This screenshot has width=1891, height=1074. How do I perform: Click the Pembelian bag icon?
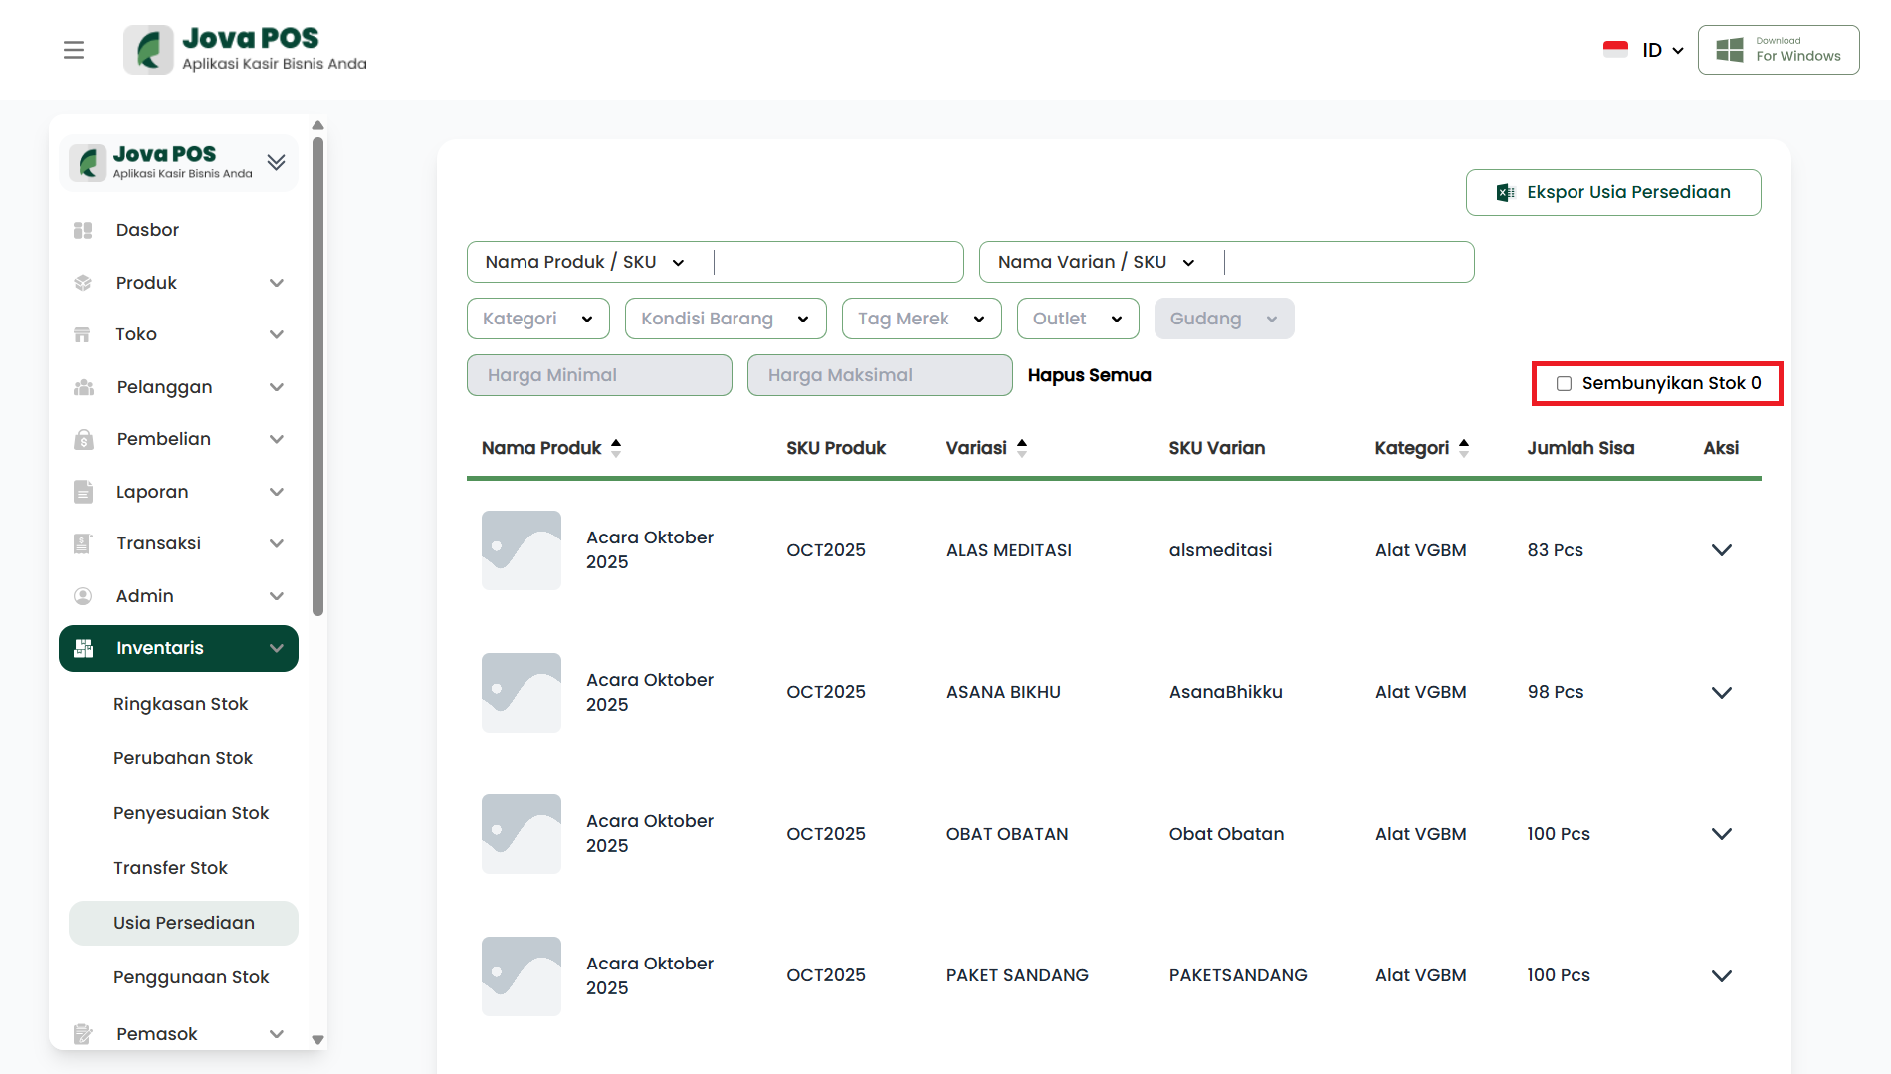(x=83, y=439)
